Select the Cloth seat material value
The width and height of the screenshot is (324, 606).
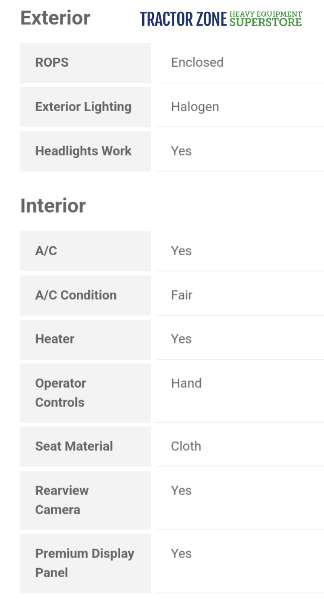click(186, 446)
